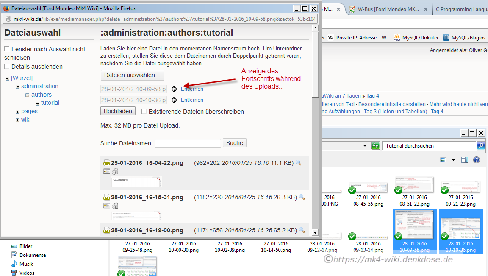Click insert-details icon under 25-01-2016_16-04-22.png
Screen dimensions: 488x276
pos(107,171)
